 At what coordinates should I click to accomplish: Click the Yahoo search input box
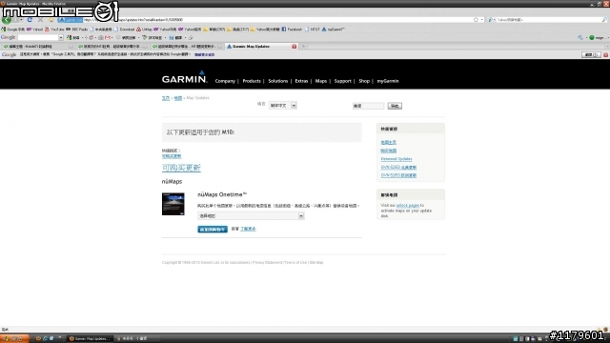tap(549, 19)
